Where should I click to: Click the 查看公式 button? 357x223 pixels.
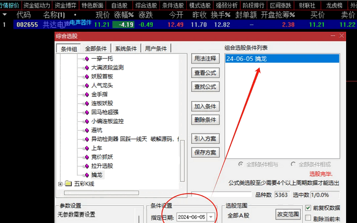pyautogui.click(x=205, y=73)
